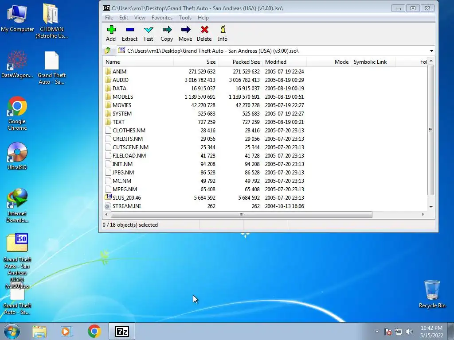The width and height of the screenshot is (454, 340).
Task: Select the SLUS_209.46 file
Action: pyautogui.click(x=126, y=197)
